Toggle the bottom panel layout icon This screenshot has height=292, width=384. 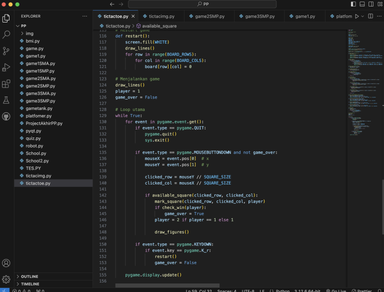pyautogui.click(x=362, y=4)
